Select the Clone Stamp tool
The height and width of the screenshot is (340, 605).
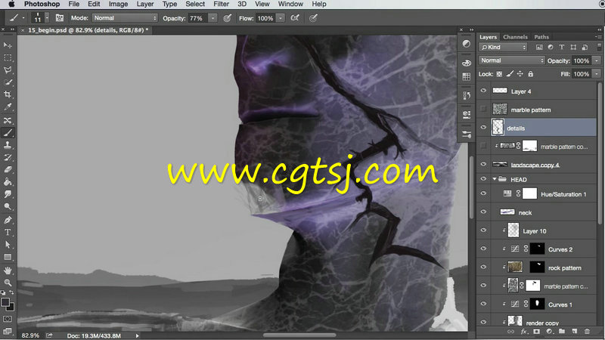click(8, 145)
